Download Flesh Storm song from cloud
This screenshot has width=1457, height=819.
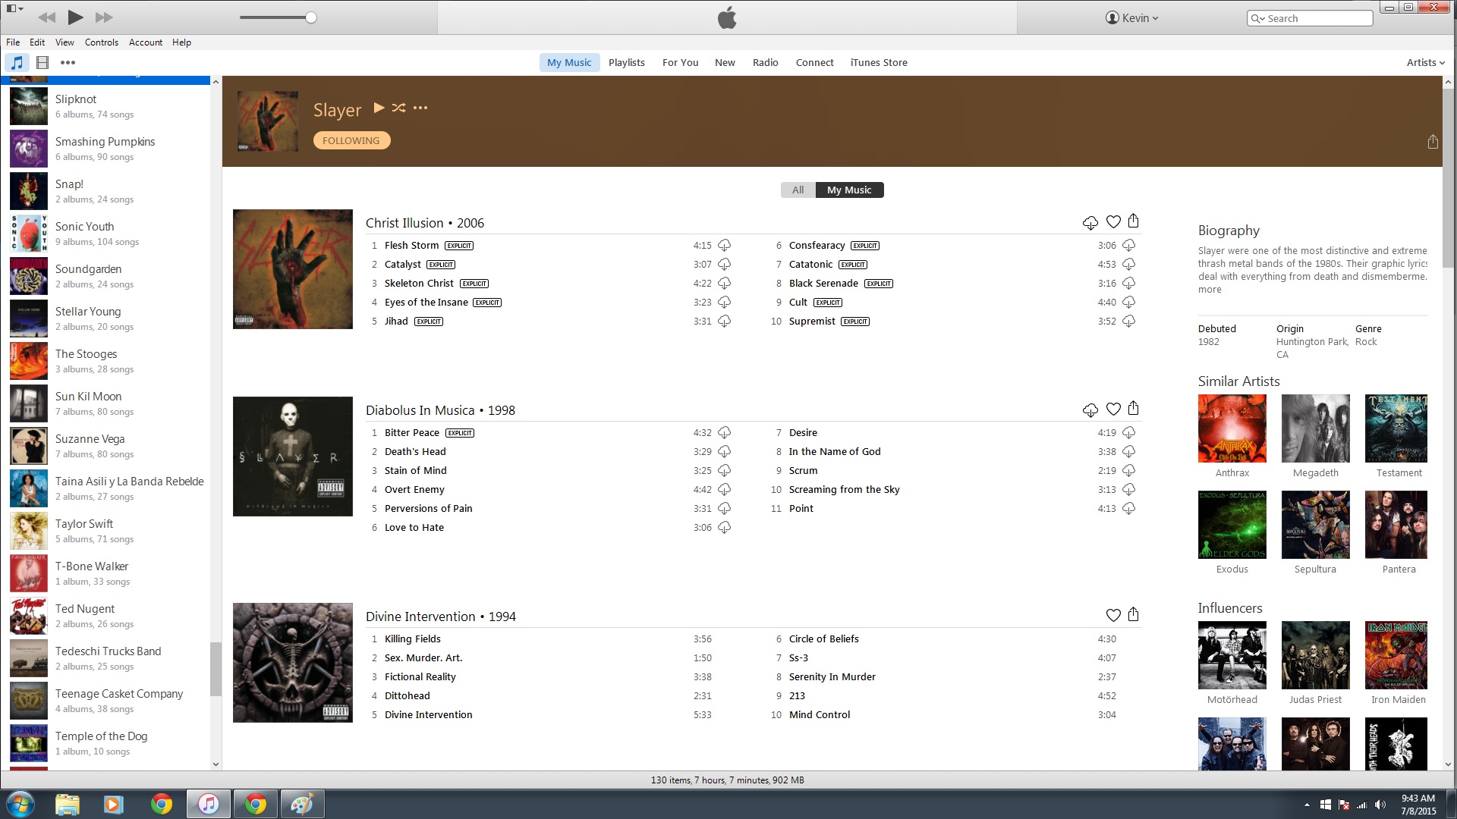pyautogui.click(x=724, y=246)
